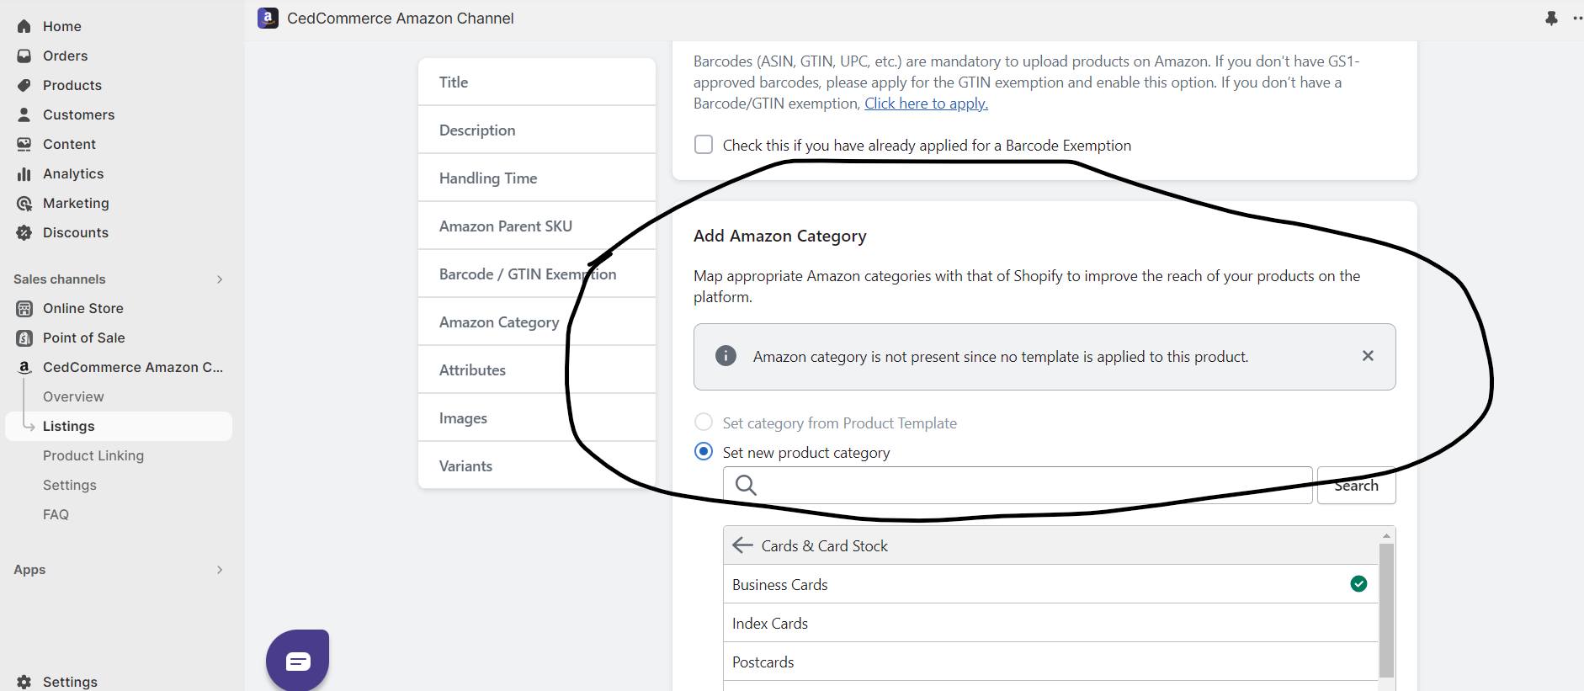
Task: Open the Overview sub-item
Action: (73, 396)
